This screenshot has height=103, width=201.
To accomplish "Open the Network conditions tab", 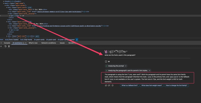I will pos(48,43).
